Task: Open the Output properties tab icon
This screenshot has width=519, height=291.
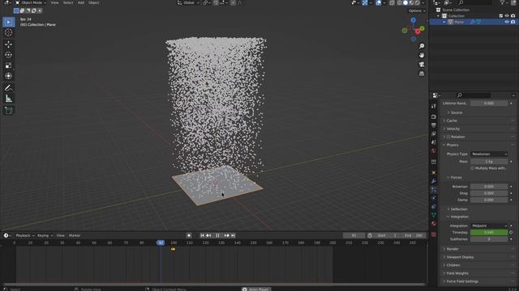Action: (434, 125)
